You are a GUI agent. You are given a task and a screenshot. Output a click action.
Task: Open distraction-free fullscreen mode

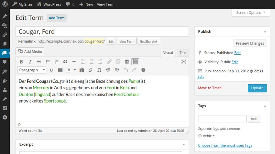(184, 62)
